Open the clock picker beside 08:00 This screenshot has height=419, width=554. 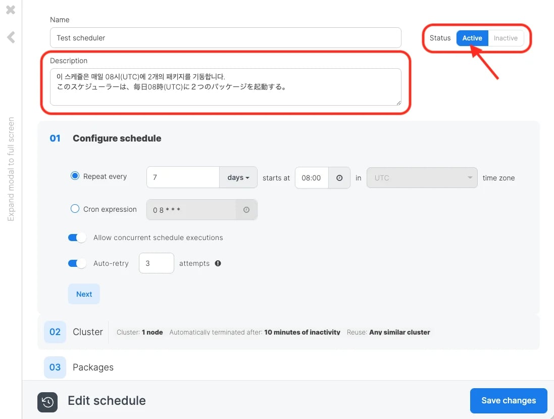[339, 178]
